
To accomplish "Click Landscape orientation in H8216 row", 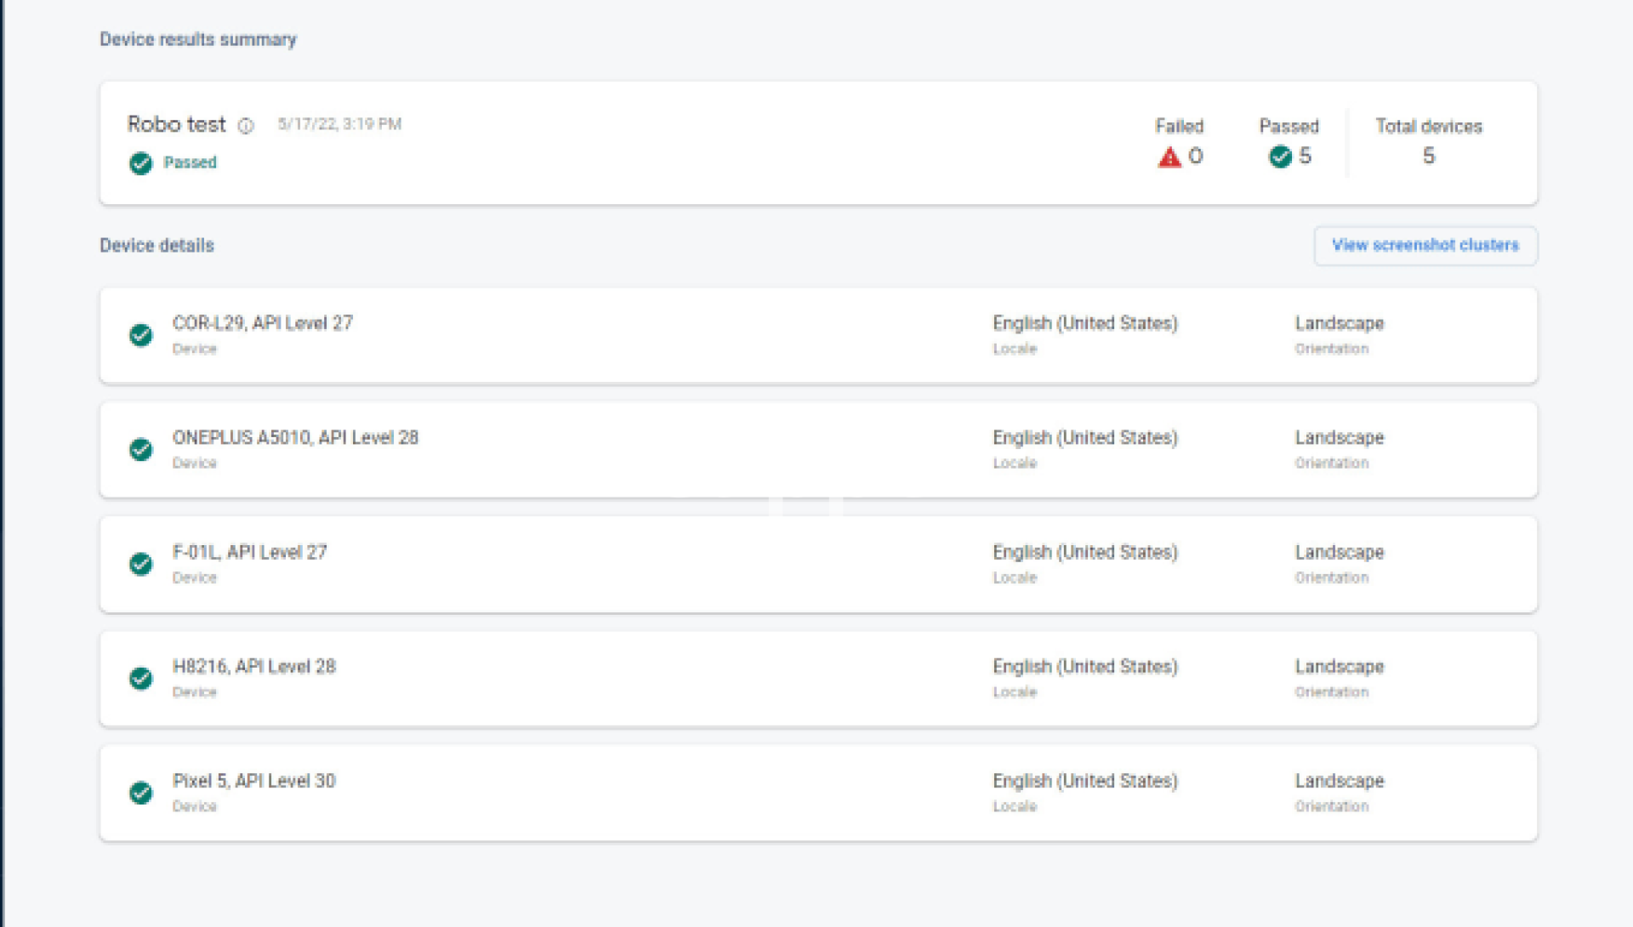I will (x=1339, y=666).
